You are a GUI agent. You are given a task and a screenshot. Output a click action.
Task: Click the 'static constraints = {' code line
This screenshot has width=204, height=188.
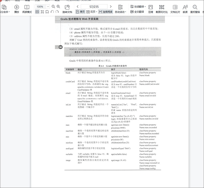click(83, 49)
